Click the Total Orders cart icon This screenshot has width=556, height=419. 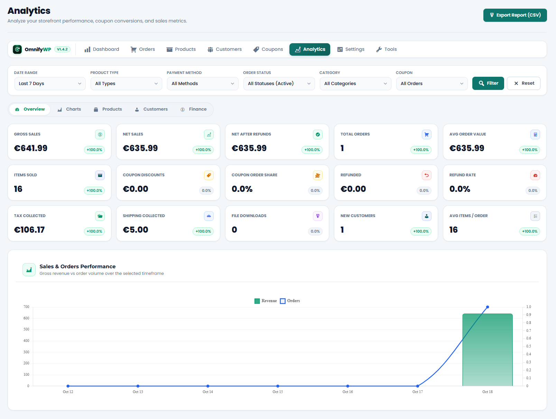point(427,134)
